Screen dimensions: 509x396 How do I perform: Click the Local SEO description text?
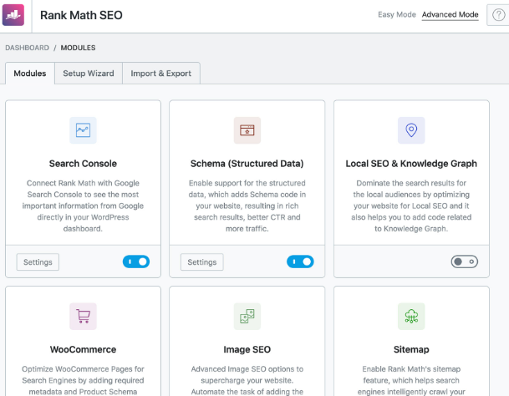tap(411, 206)
